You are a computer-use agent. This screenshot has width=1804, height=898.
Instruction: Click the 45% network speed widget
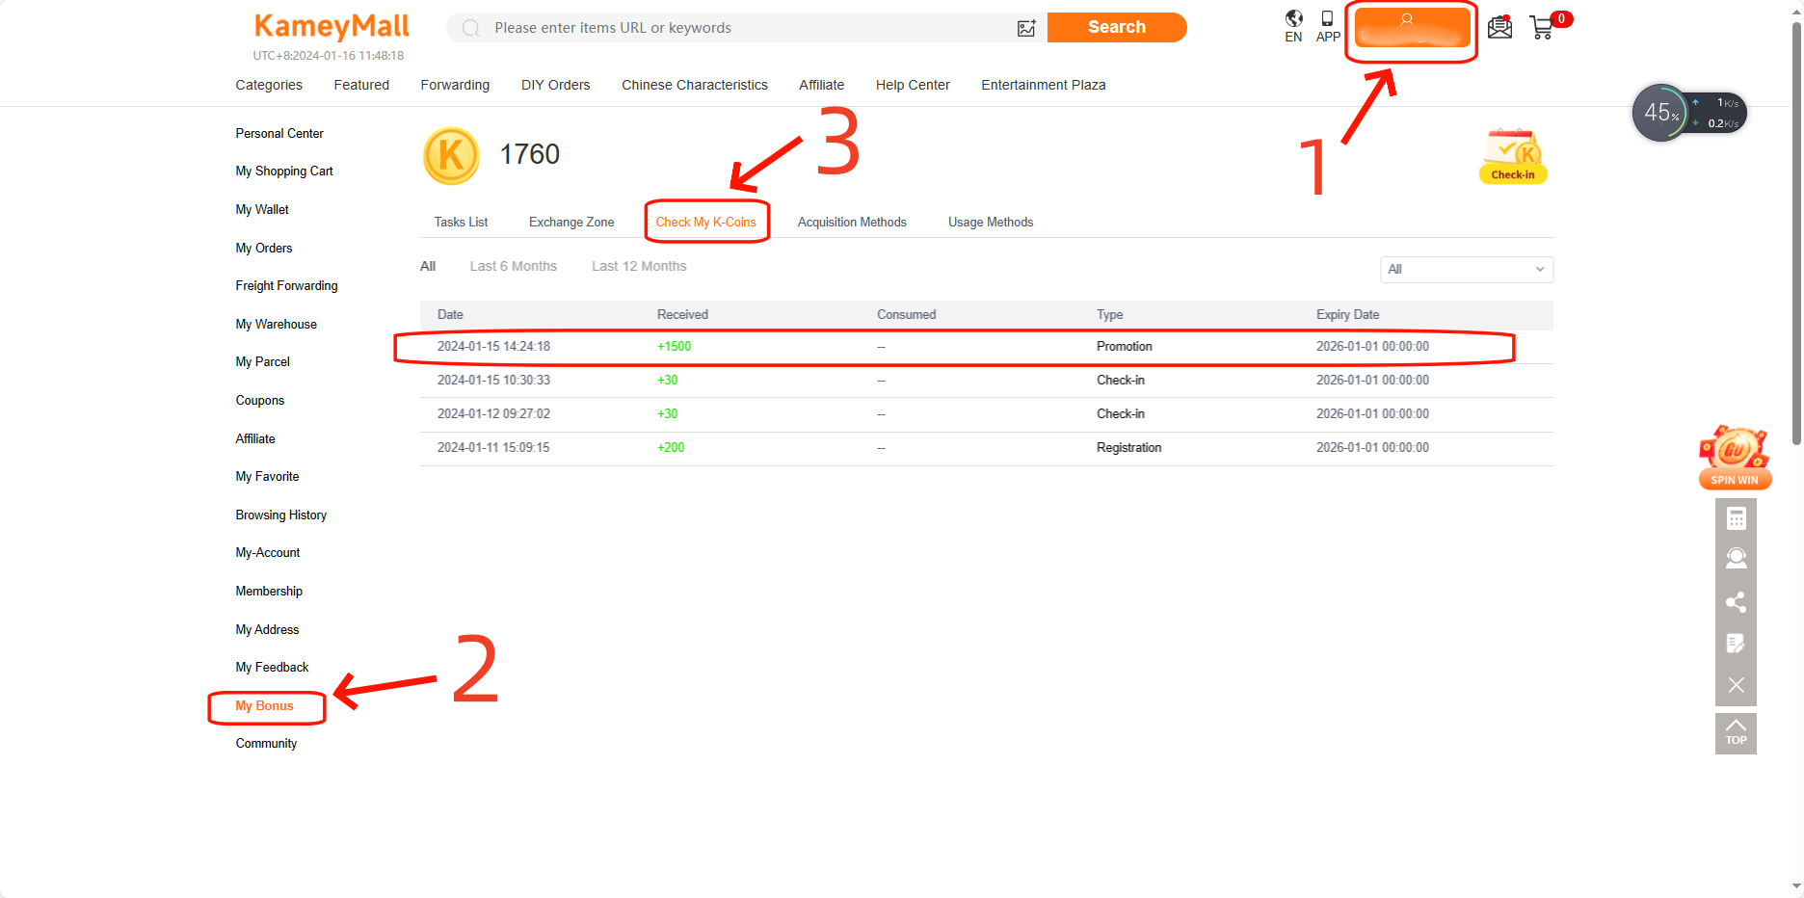coord(1688,113)
